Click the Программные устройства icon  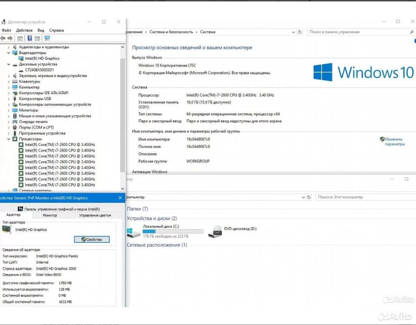[x=15, y=133]
